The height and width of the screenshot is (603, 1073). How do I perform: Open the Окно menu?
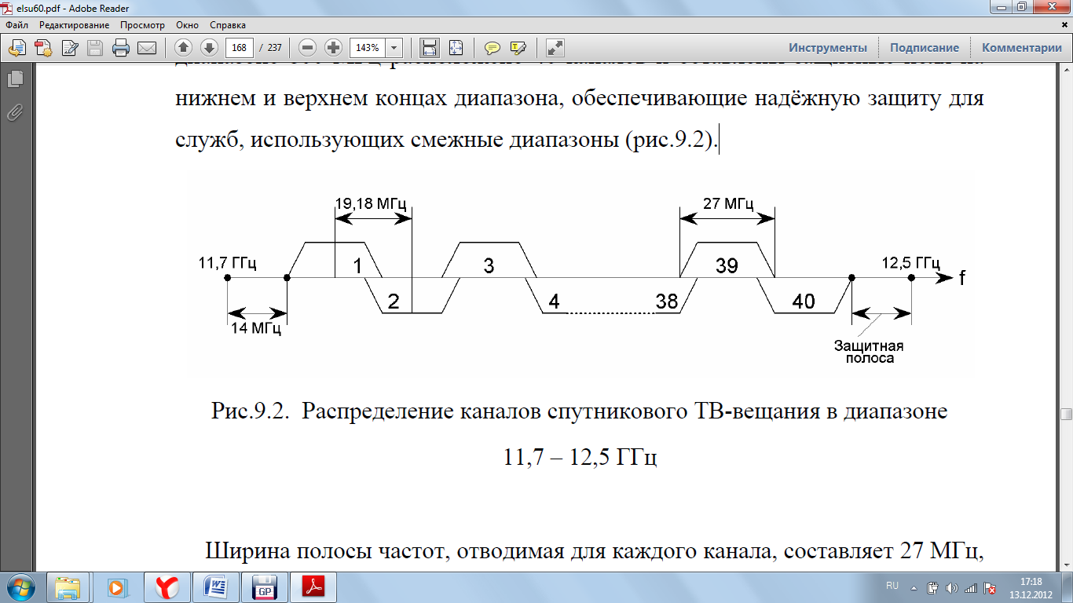[x=188, y=25]
